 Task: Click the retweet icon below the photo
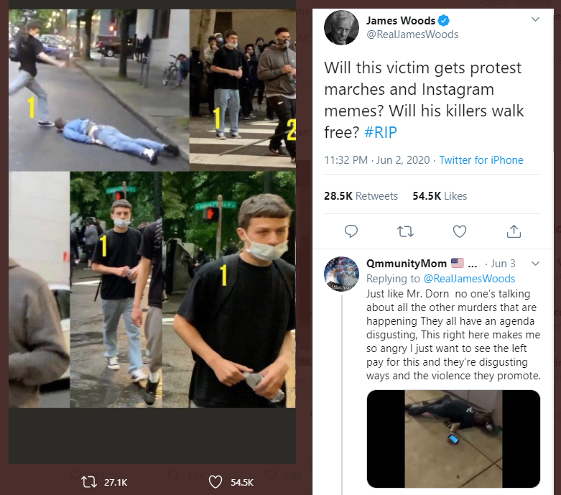[89, 482]
